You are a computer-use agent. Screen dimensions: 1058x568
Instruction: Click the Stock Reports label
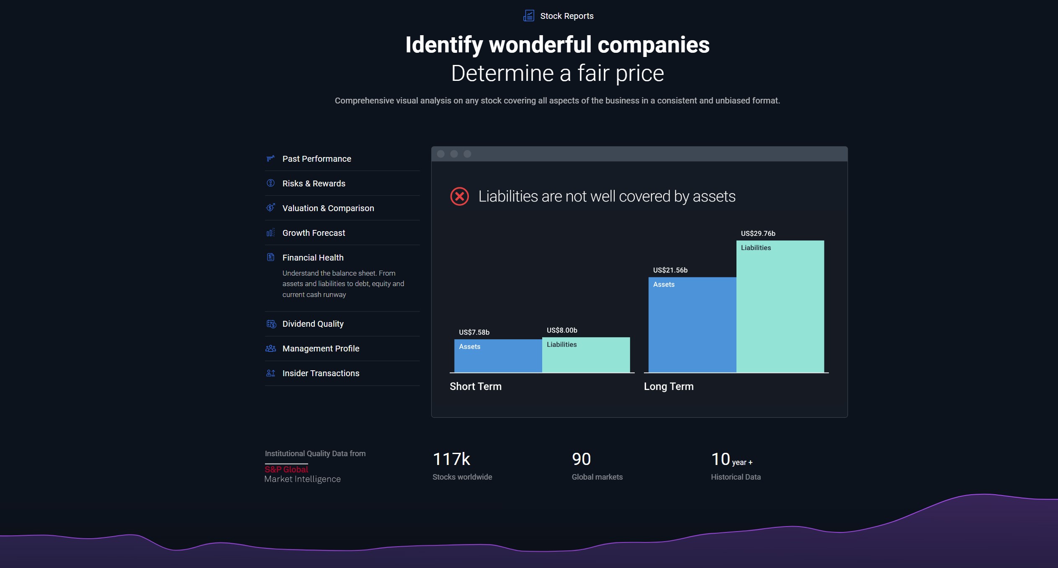566,16
